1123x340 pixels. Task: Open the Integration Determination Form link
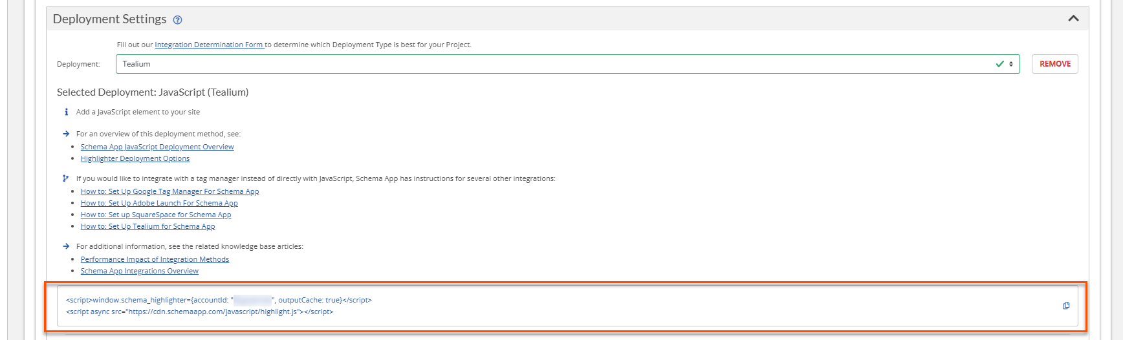point(210,45)
